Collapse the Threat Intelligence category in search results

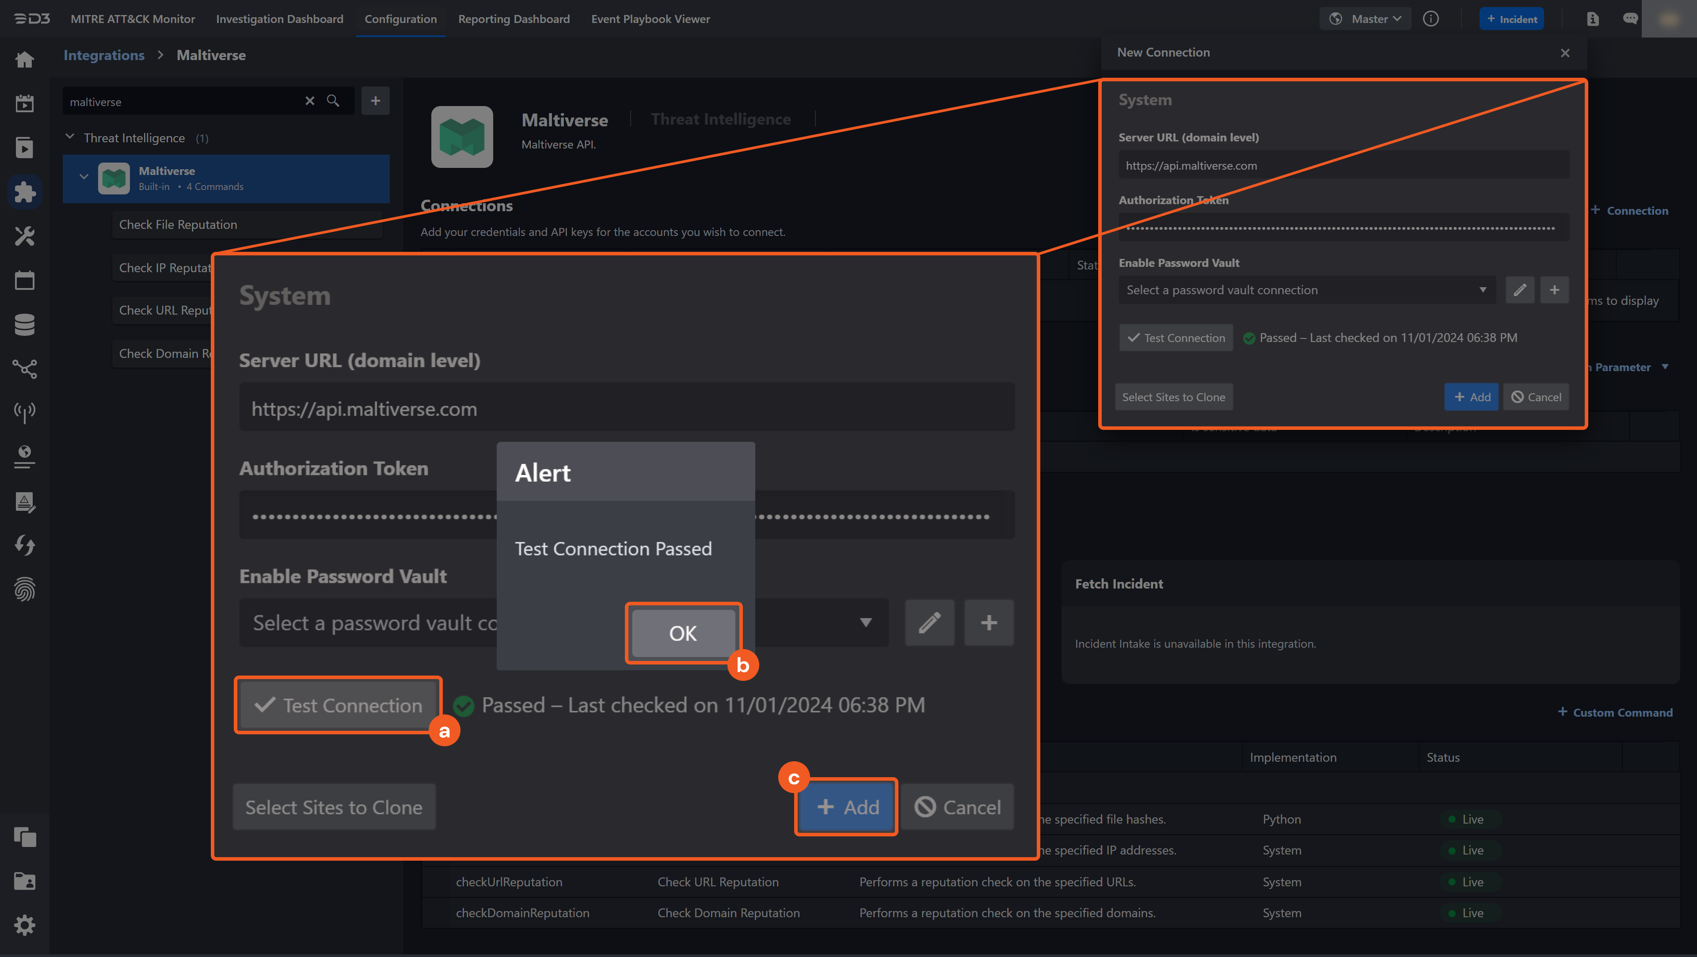point(70,137)
